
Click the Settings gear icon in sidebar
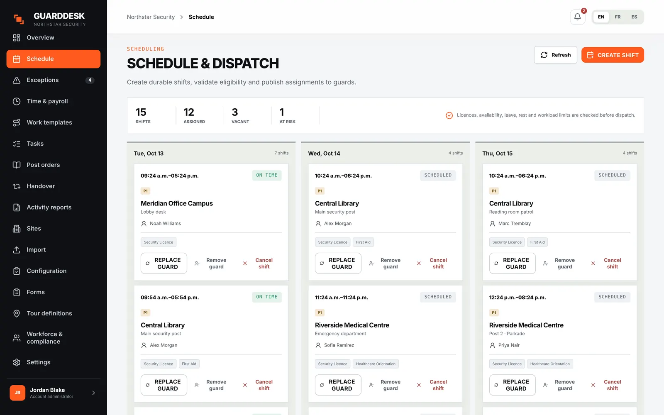tap(17, 362)
